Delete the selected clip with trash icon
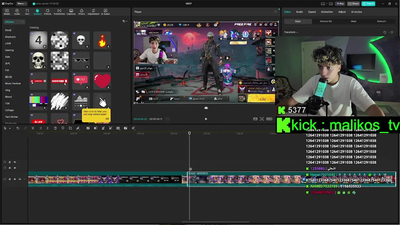 pyautogui.click(x=55, y=128)
